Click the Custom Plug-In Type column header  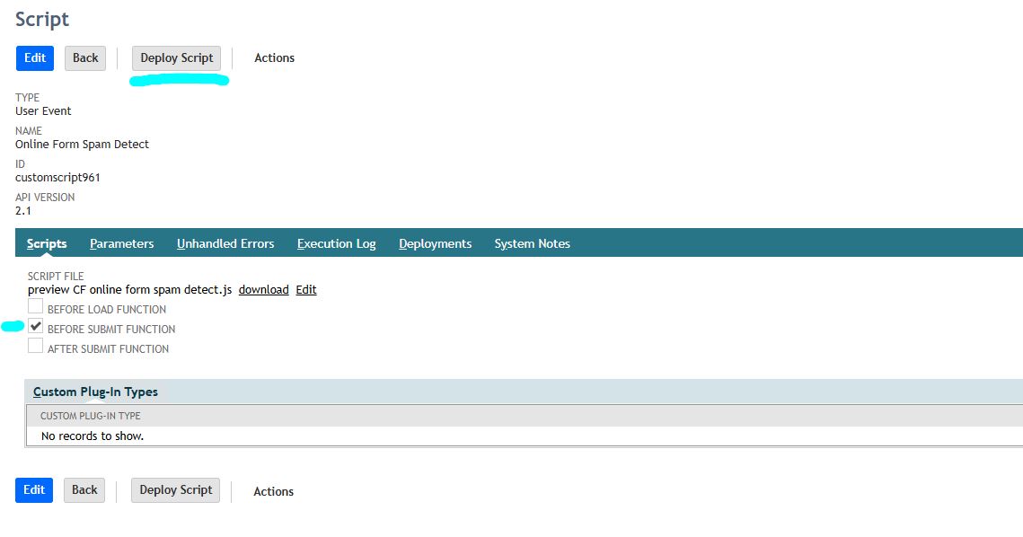90,416
